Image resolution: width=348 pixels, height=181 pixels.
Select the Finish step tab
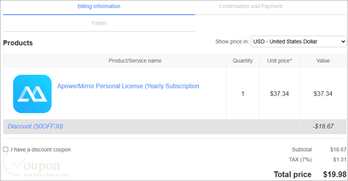click(x=99, y=23)
